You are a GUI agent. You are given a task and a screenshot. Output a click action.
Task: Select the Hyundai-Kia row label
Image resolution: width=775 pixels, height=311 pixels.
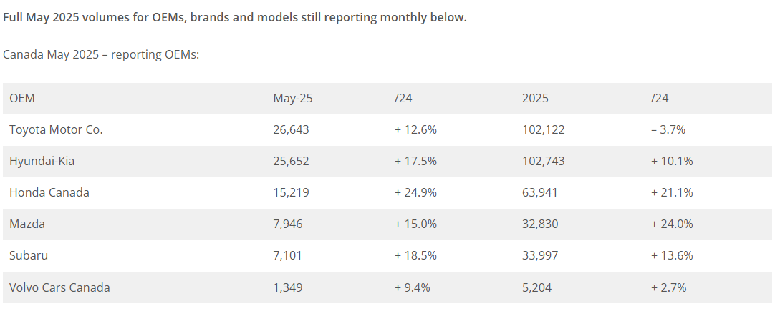[42, 162]
